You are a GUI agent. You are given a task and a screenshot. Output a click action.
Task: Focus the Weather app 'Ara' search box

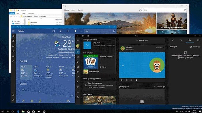point(100,31)
